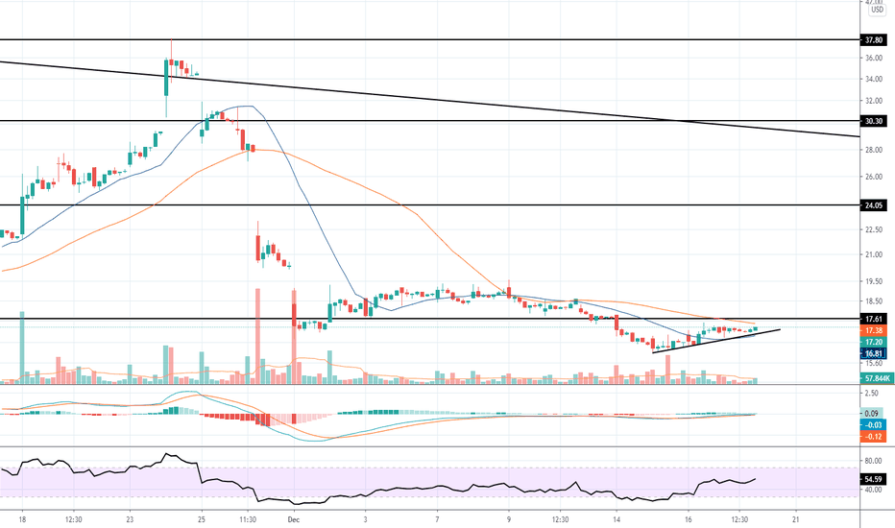The height and width of the screenshot is (528, 895).
Task: Click the 22.50 price scale label
Action: [x=873, y=229]
